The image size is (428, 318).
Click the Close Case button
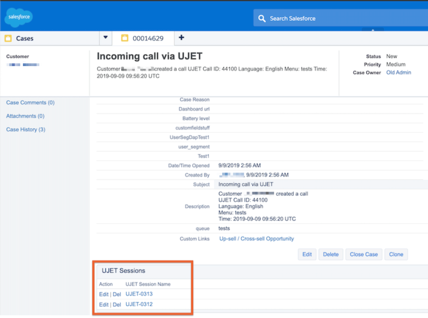[x=364, y=254]
